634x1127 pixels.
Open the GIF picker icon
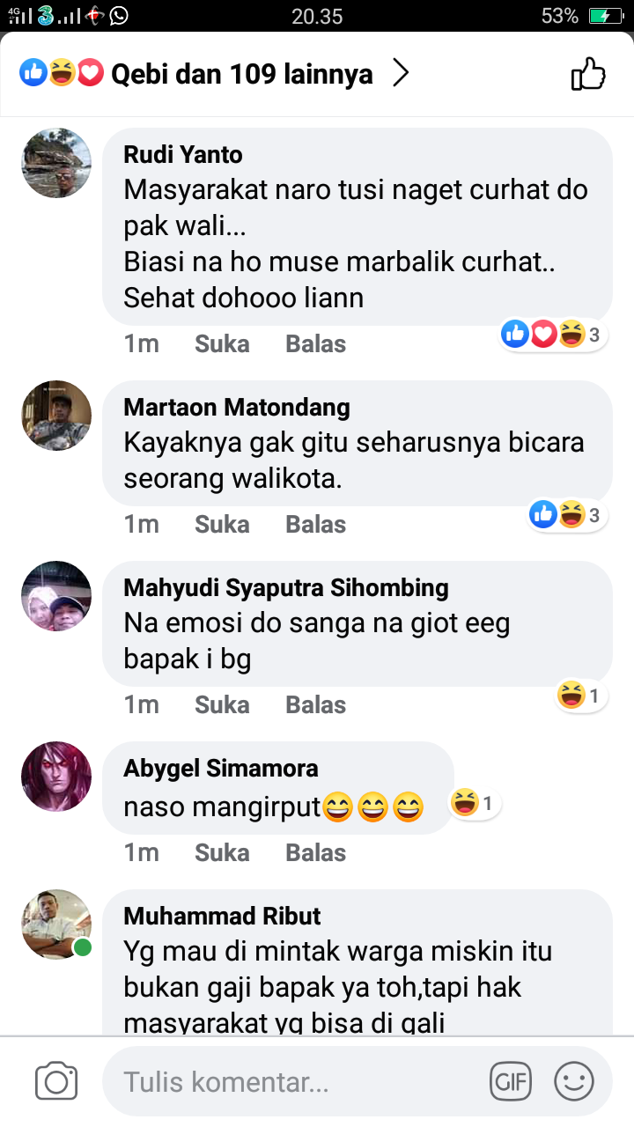coord(511,1080)
